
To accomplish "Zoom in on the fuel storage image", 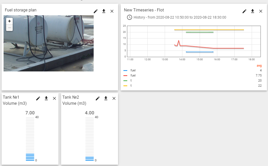I will (9, 21).
